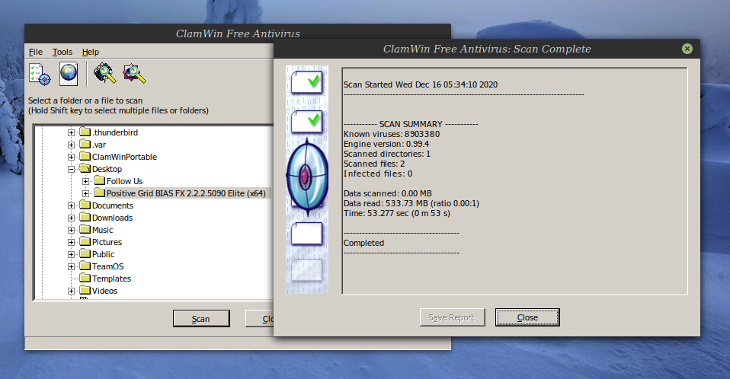Click the 'Infected files: 0' line
The width and height of the screenshot is (730, 379).
377,174
